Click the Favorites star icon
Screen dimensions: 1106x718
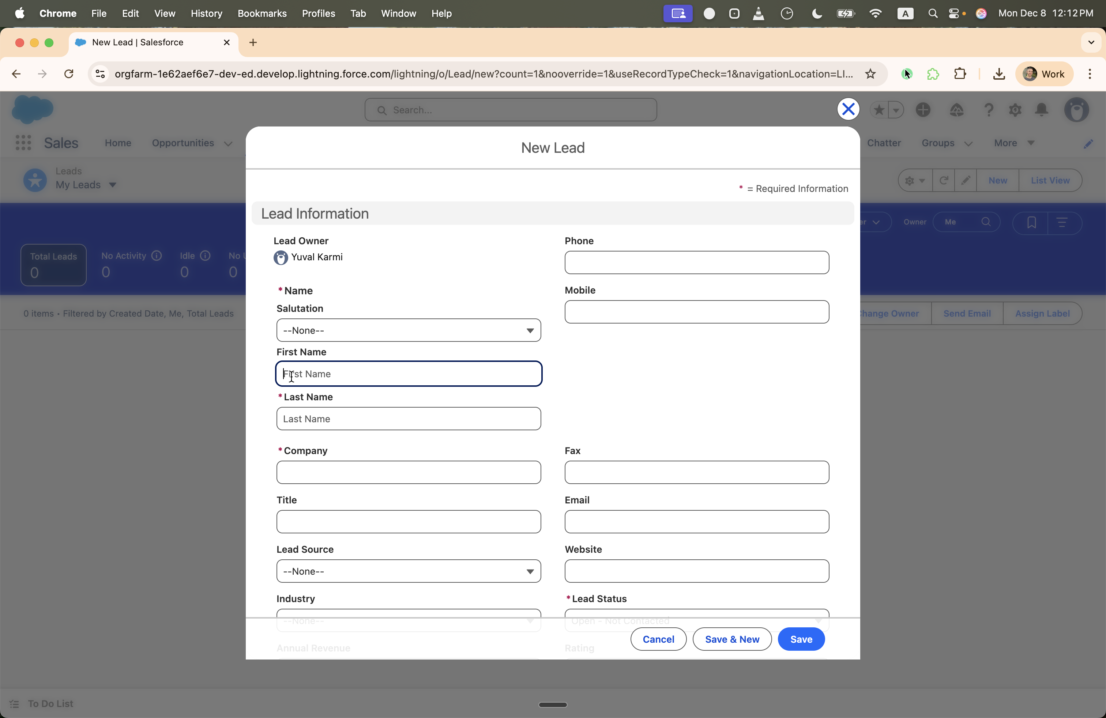(x=879, y=110)
